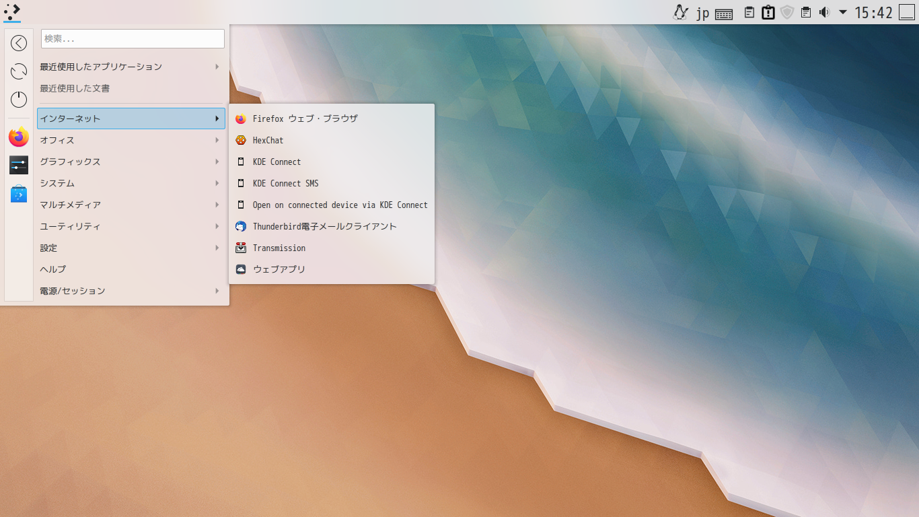This screenshot has height=517, width=919.
Task: Launch Transmission from the submenu
Action: pyautogui.click(x=332, y=248)
